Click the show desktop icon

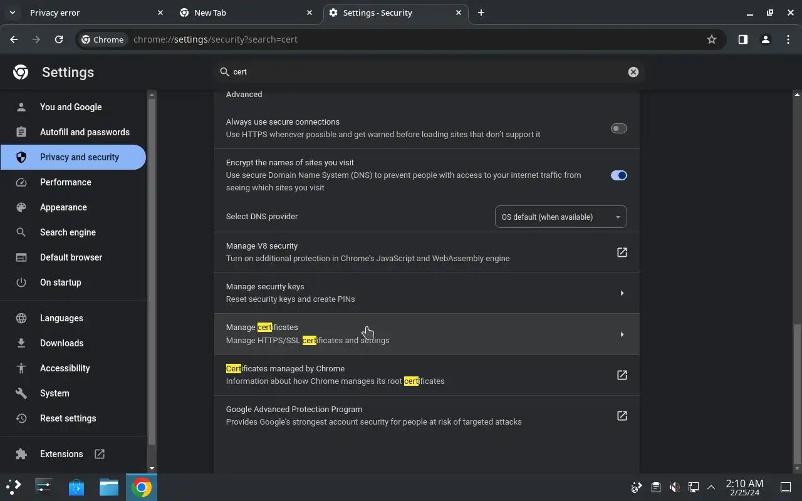pyautogui.click(x=785, y=487)
